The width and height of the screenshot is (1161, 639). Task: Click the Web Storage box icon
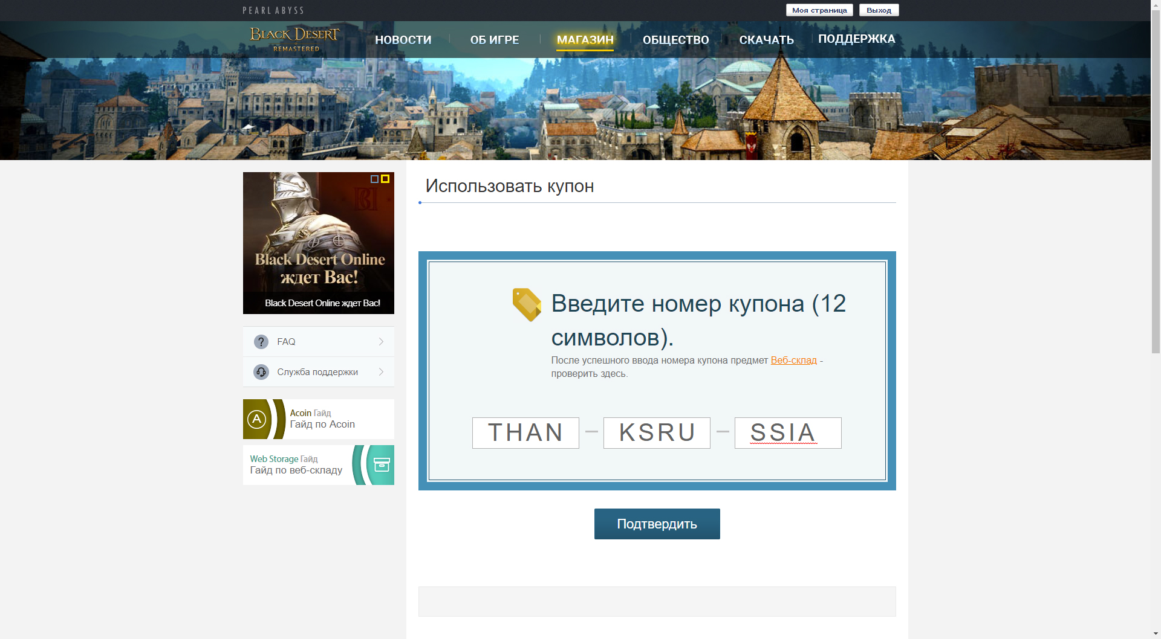[382, 464]
